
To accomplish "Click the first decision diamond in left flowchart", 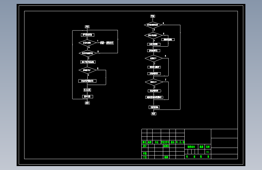I will tap(87, 43).
